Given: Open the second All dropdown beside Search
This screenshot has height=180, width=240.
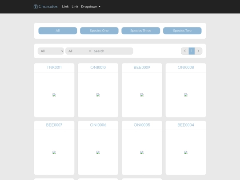Looking at the screenshot, I should click(79, 51).
